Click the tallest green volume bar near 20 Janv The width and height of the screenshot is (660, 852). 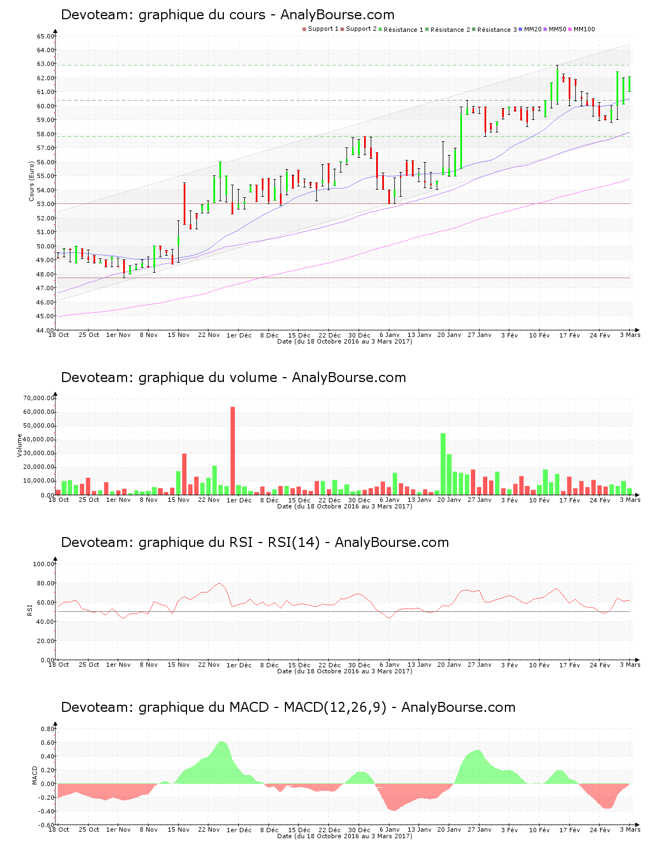443,464
